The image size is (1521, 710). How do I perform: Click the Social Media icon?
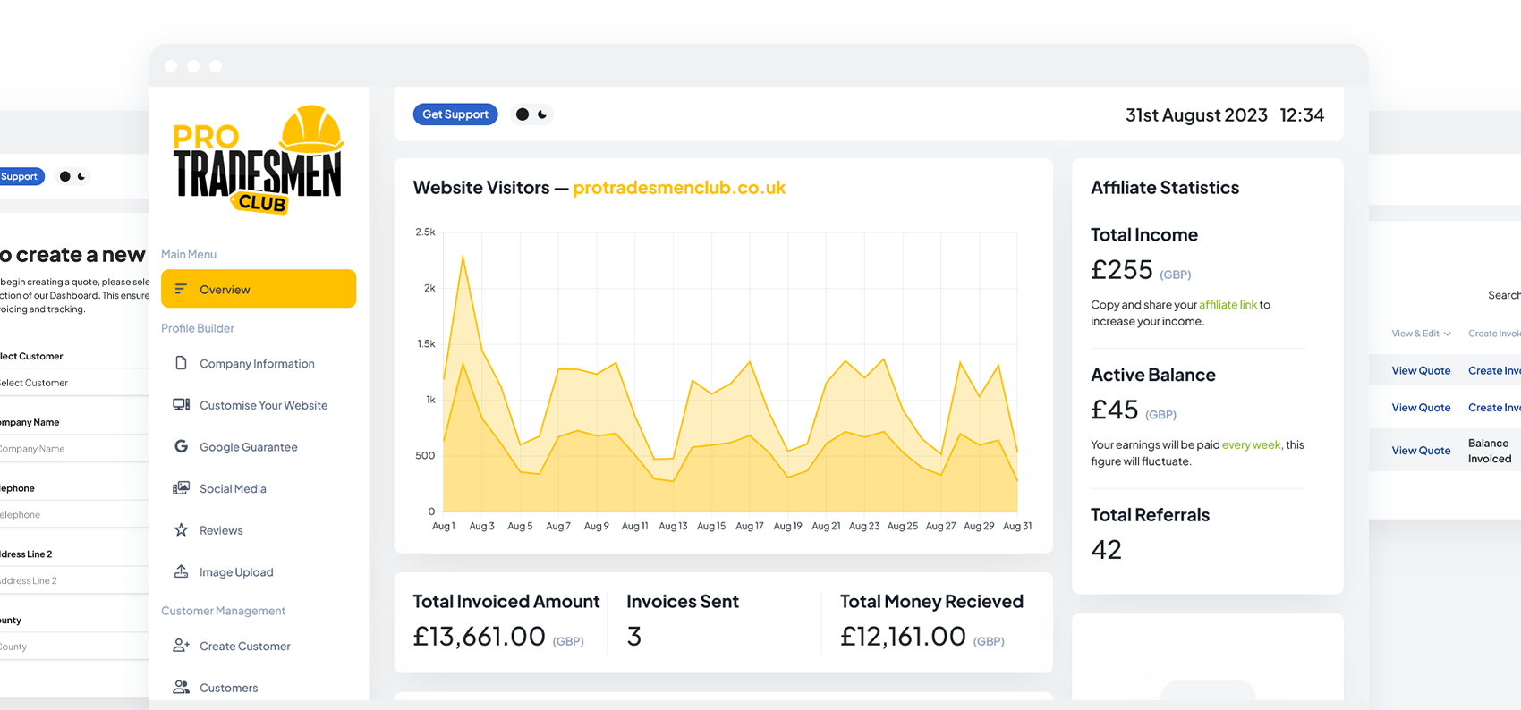tap(181, 488)
